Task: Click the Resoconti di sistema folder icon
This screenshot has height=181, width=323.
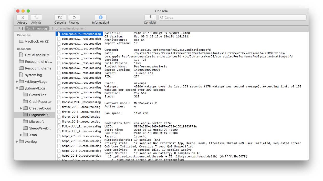Action: (21, 62)
